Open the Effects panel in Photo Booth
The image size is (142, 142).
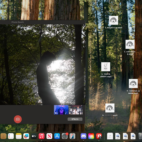point(75,119)
